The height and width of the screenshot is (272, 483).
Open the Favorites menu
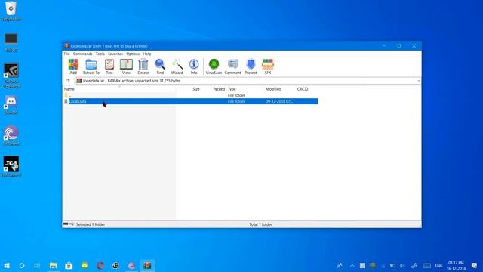pyautogui.click(x=115, y=54)
